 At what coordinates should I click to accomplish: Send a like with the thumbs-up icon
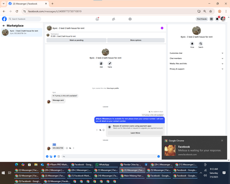159,156
